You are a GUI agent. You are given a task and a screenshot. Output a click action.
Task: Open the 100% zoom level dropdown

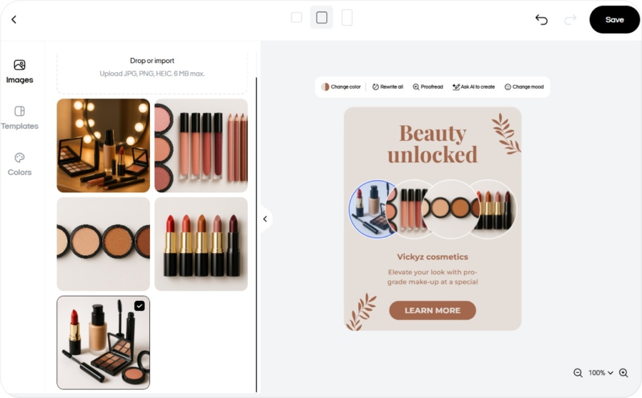pyautogui.click(x=599, y=373)
